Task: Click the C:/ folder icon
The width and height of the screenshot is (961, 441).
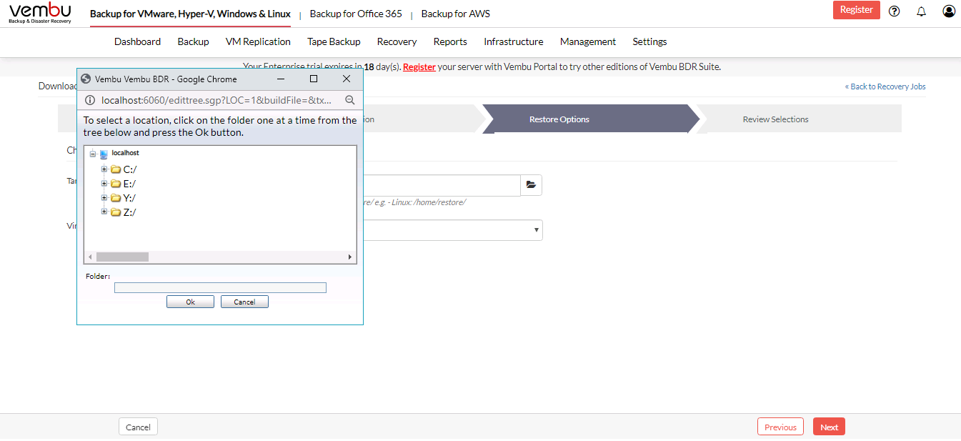Action: 116,169
